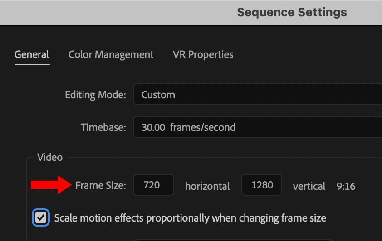Open the Editing Mode dropdown showing Custom
Screen dimensions: 382x241
258,95
